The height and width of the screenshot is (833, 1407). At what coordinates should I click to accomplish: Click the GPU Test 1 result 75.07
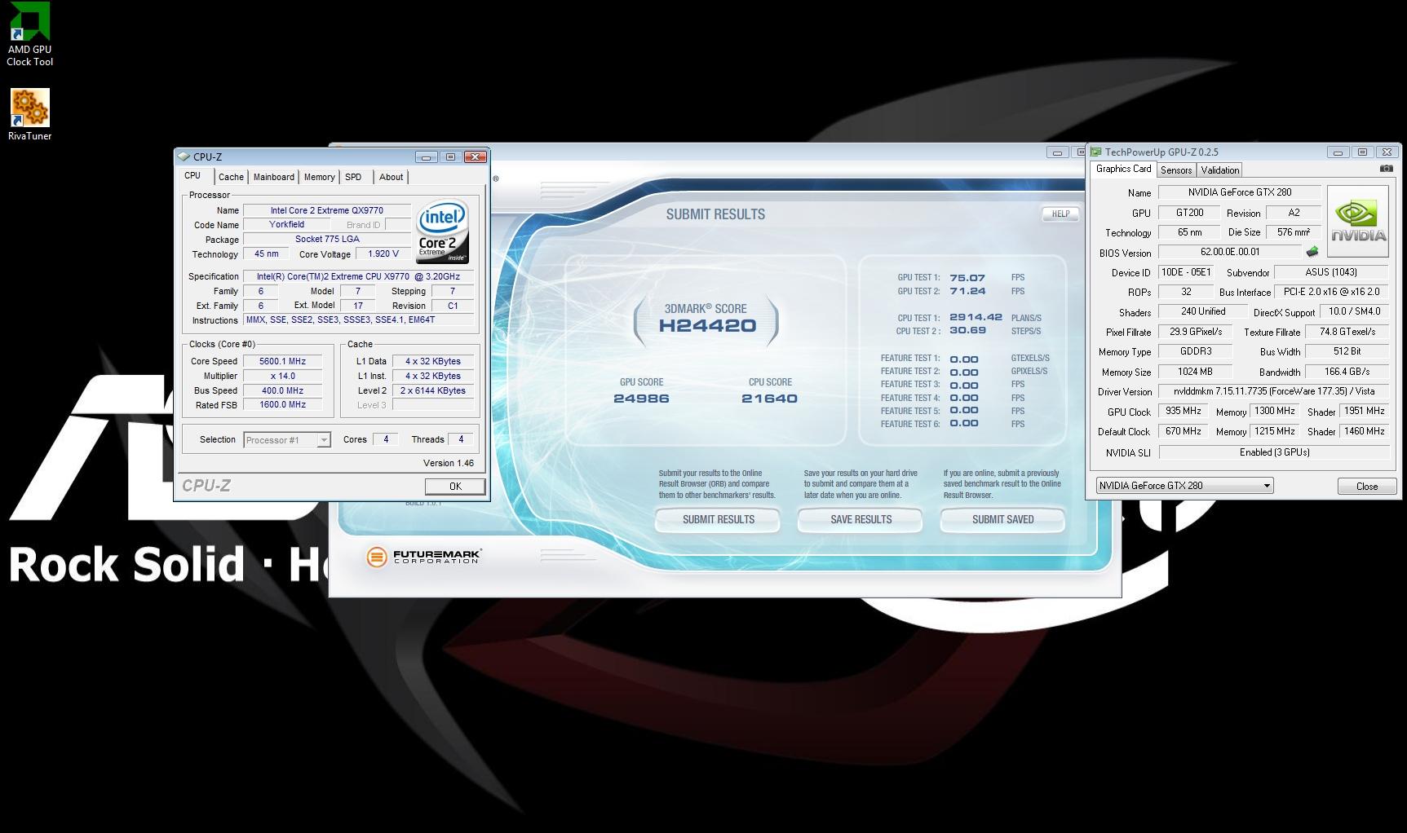click(x=967, y=278)
